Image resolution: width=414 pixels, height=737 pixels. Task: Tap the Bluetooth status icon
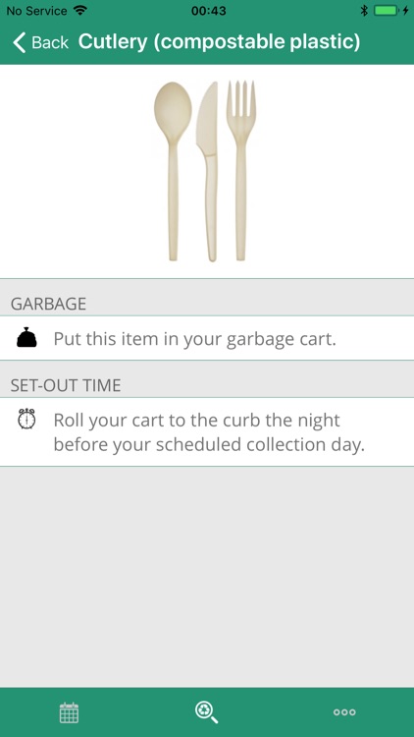[364, 11]
